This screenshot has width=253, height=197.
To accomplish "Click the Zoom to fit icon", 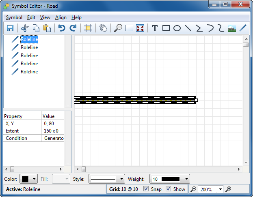I will pos(140,28).
